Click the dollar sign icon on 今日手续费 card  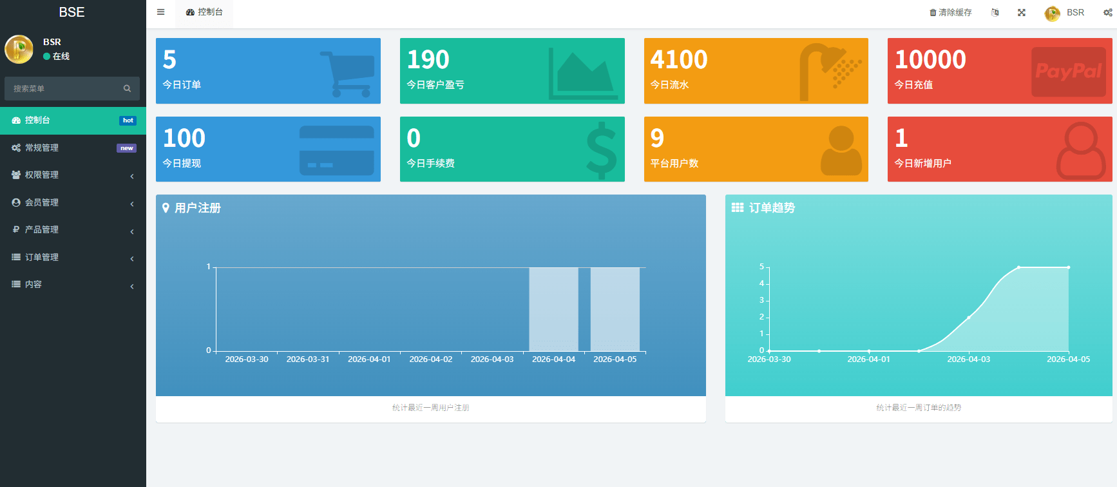pos(601,150)
